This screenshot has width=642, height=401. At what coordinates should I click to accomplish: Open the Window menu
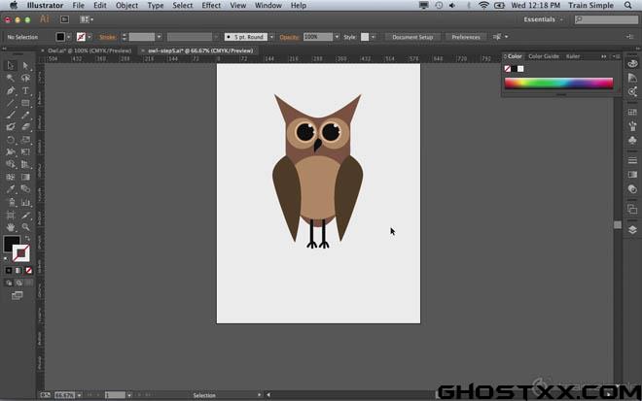(x=268, y=5)
